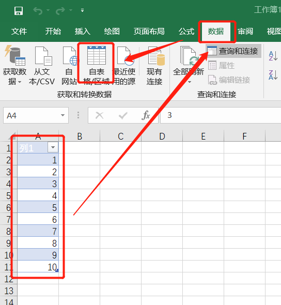Open the 获取数据 dropdown button
The image size is (281, 305).
[x=14, y=66]
